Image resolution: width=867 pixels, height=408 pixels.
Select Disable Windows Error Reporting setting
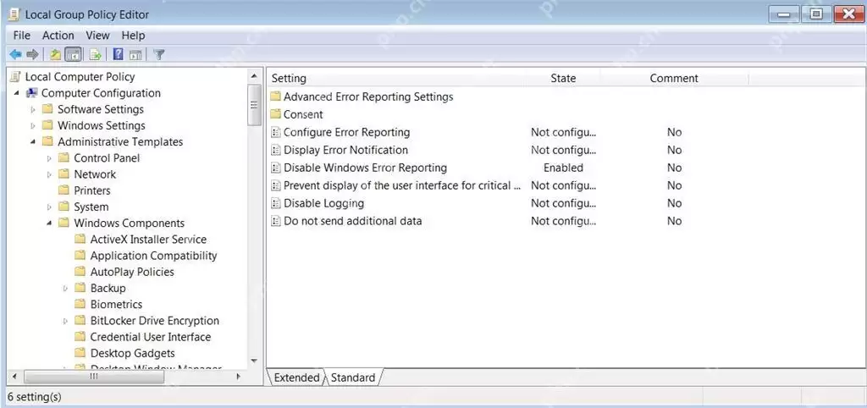pyautogui.click(x=365, y=168)
